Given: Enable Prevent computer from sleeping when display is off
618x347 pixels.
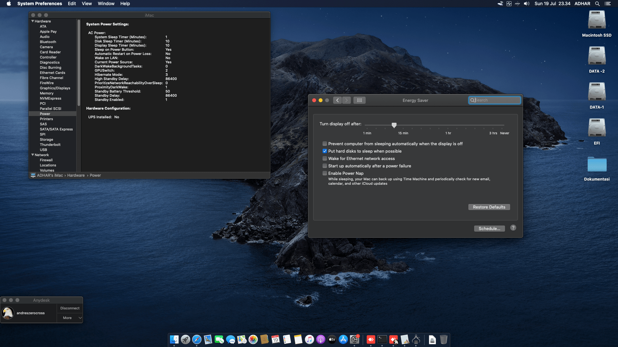Looking at the screenshot, I should click(x=325, y=144).
